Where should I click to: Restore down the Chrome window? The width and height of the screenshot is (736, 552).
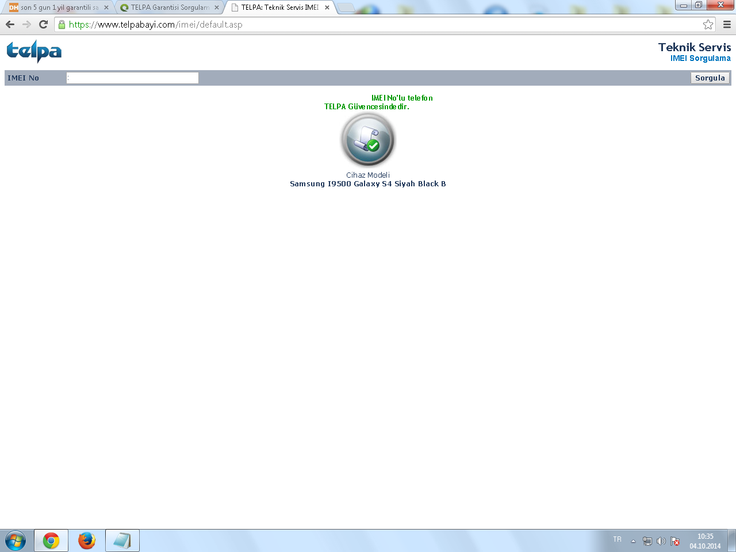tap(698, 5)
